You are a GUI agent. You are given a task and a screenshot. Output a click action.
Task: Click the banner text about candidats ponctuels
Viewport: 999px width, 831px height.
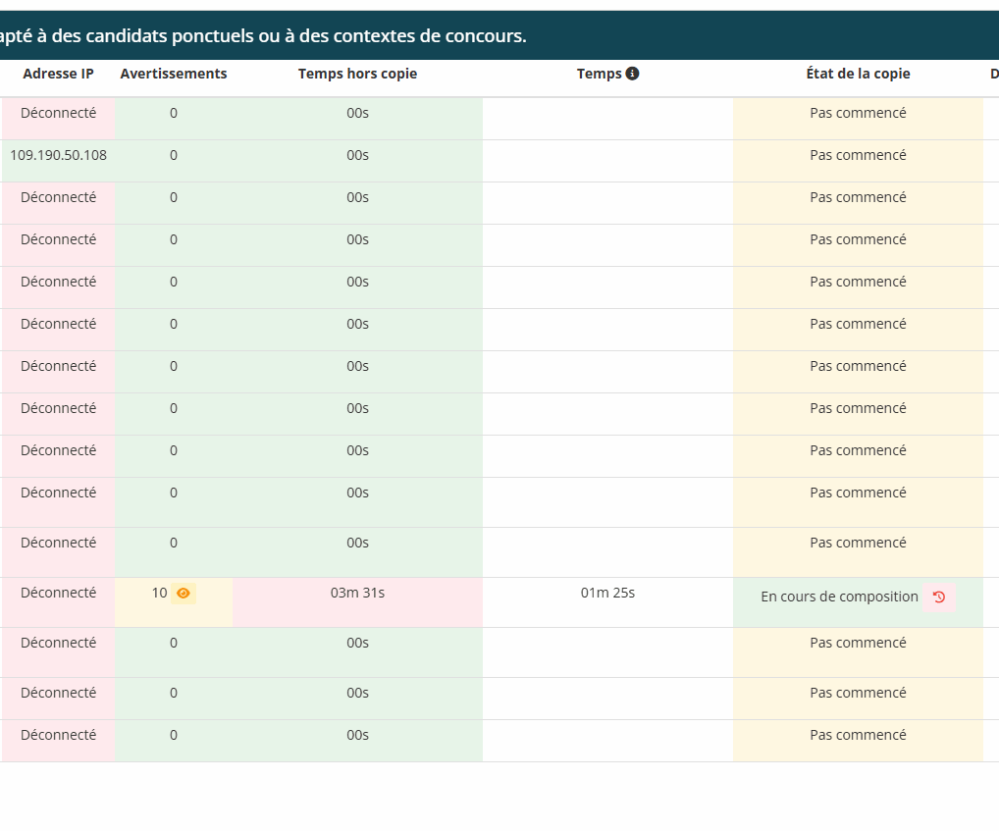click(263, 35)
